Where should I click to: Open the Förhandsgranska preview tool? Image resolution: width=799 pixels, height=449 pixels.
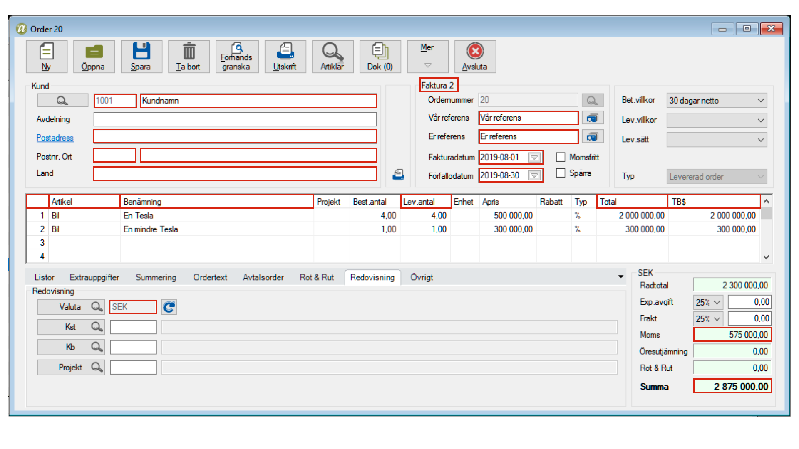point(236,57)
